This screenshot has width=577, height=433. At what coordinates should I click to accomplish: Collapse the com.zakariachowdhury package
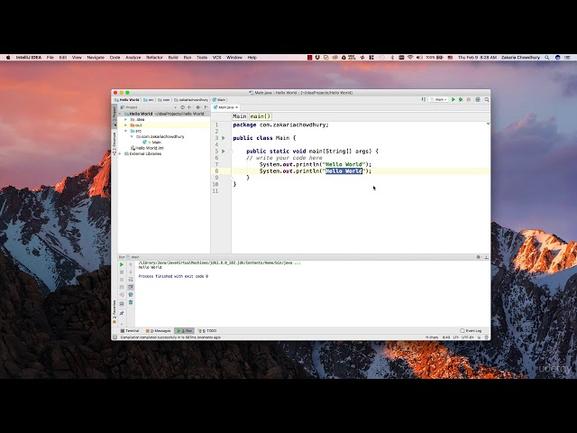(x=132, y=136)
